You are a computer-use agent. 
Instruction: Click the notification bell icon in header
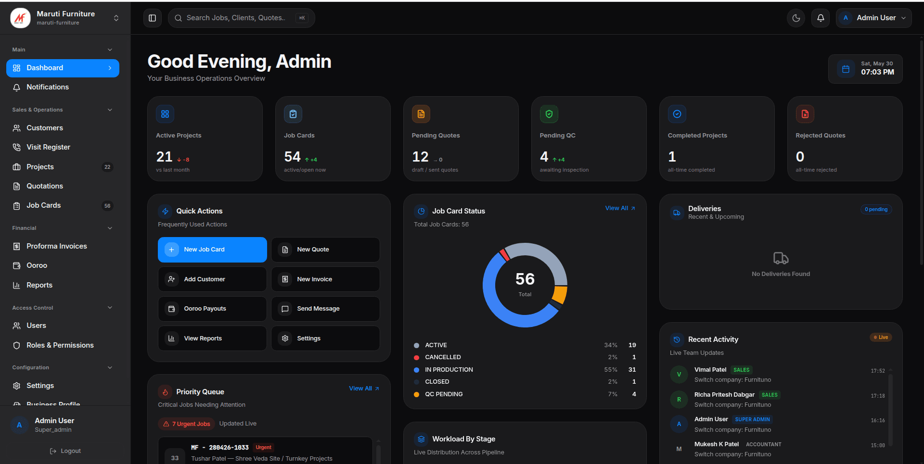click(x=821, y=18)
